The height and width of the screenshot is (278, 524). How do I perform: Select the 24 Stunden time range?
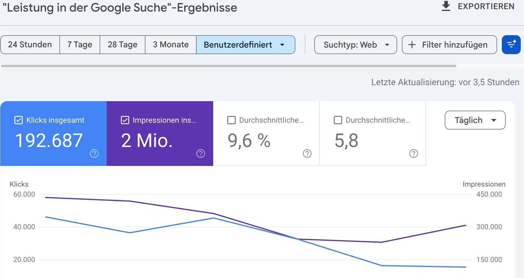[x=30, y=45]
